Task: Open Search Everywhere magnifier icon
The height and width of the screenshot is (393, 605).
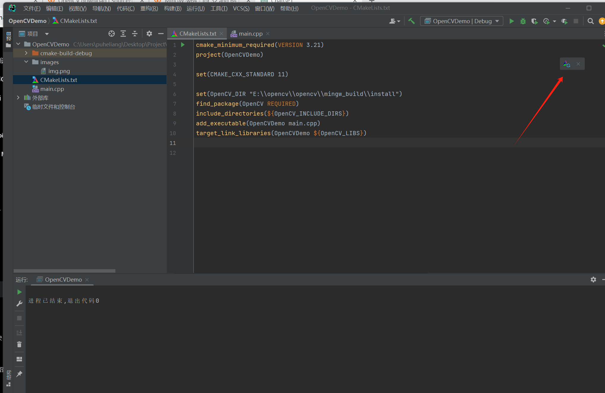Action: pos(590,21)
